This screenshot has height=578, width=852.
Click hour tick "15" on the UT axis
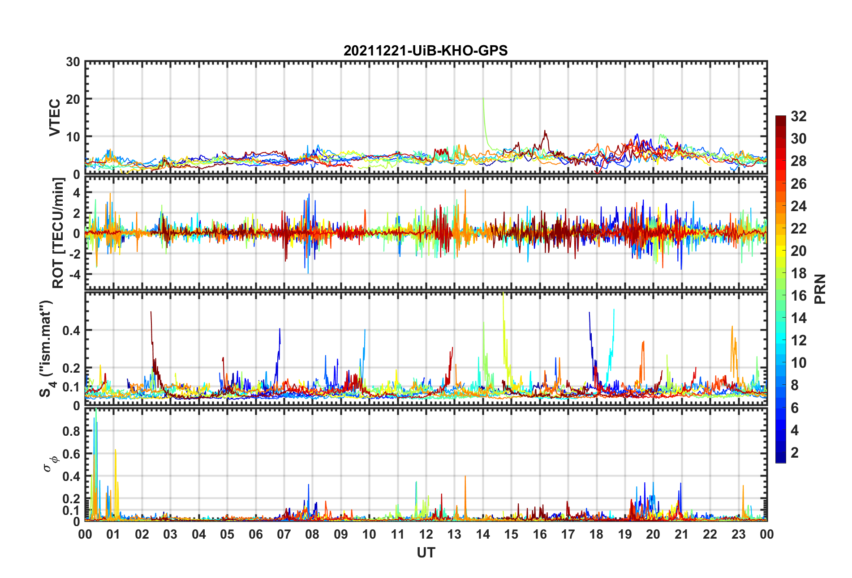511,534
